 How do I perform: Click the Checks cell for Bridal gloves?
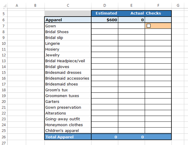158,67
